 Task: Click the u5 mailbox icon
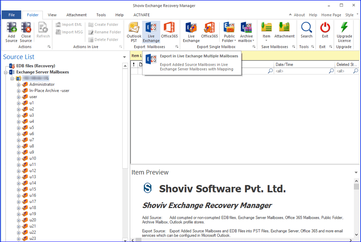[x=25, y=128]
